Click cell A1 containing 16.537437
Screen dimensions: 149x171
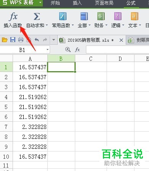[30, 67]
